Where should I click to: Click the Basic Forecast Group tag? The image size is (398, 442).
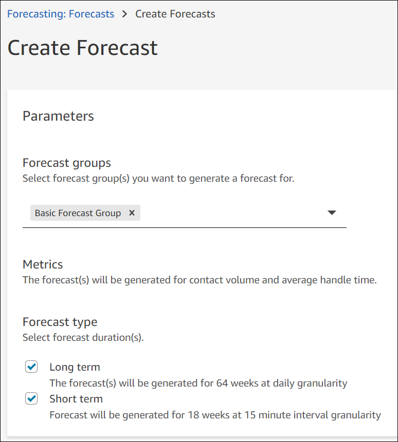tap(78, 213)
